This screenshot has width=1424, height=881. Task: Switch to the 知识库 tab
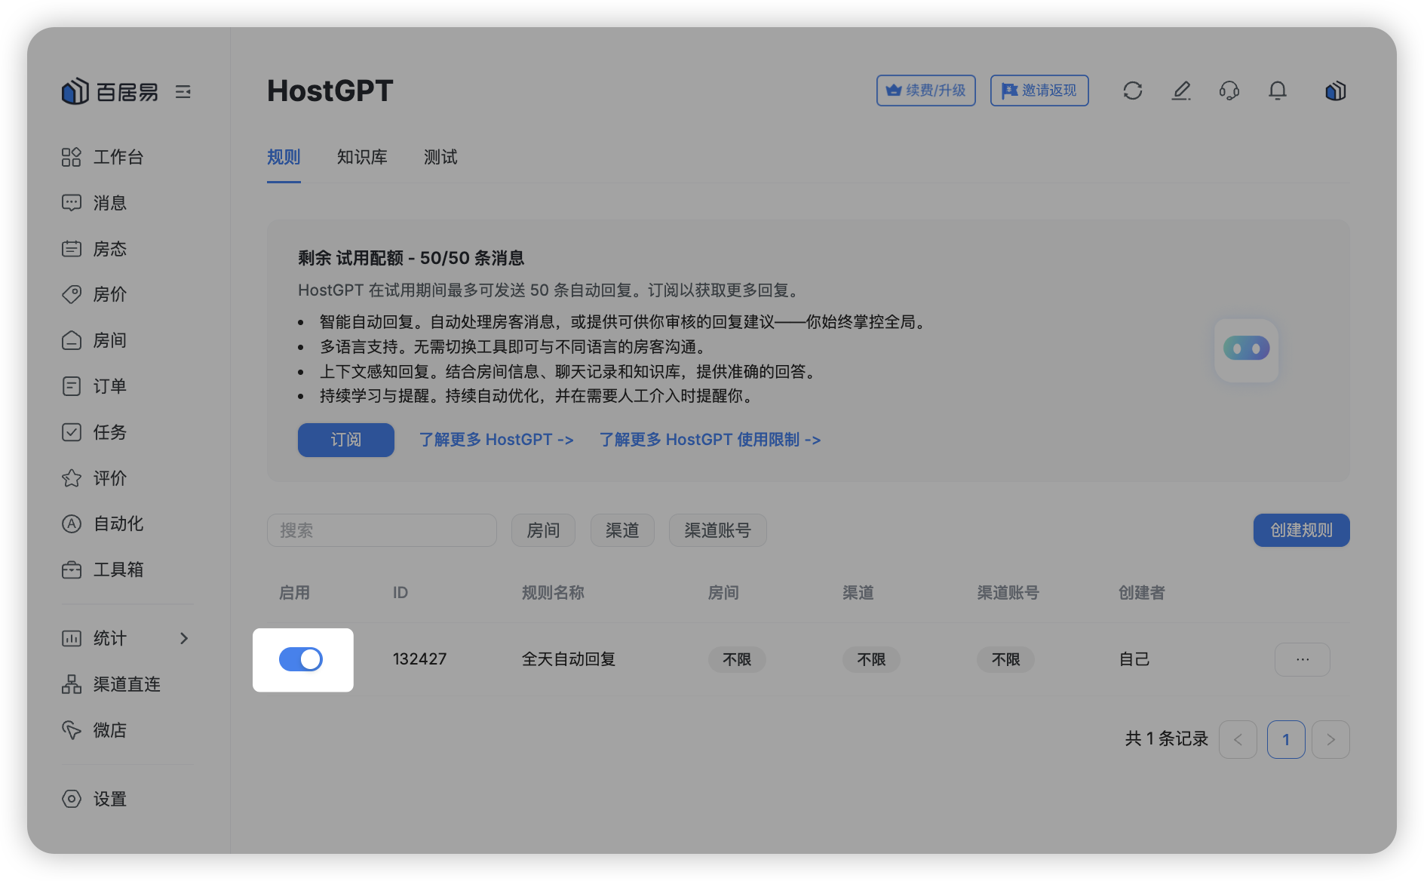click(x=362, y=157)
